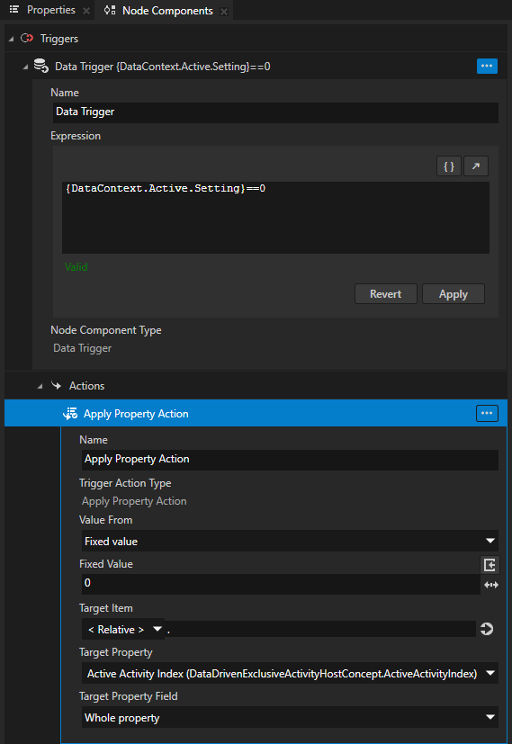Click the Data Trigger database icon
The width and height of the screenshot is (512, 744).
[41, 66]
